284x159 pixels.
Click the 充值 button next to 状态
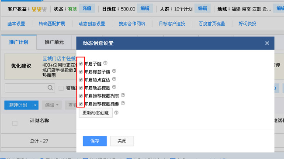(87, 8)
